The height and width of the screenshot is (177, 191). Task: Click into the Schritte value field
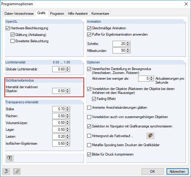(x=119, y=44)
